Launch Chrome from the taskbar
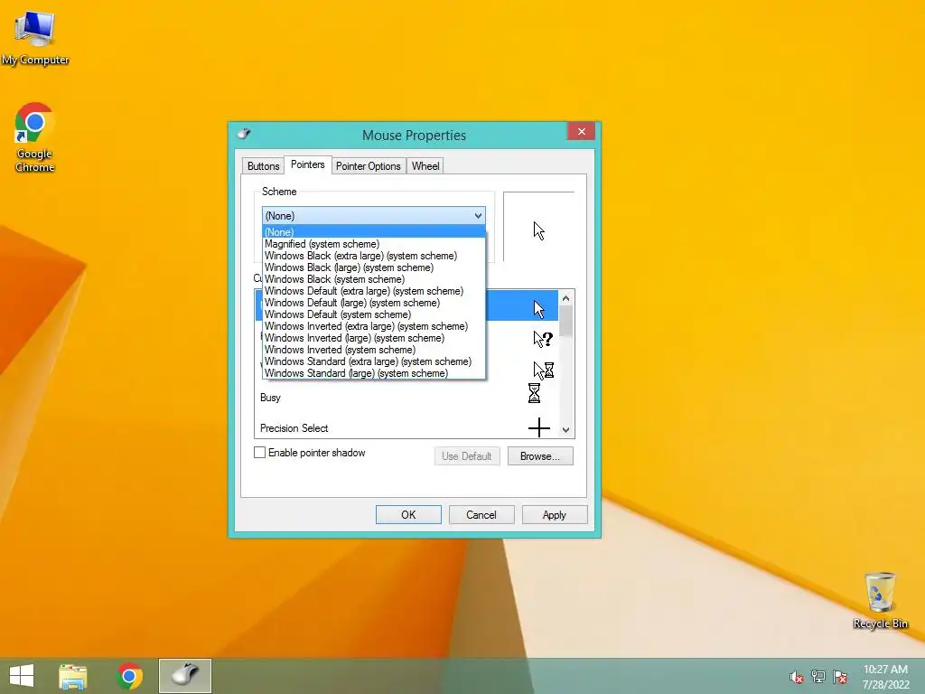The height and width of the screenshot is (694, 925). pos(129,676)
